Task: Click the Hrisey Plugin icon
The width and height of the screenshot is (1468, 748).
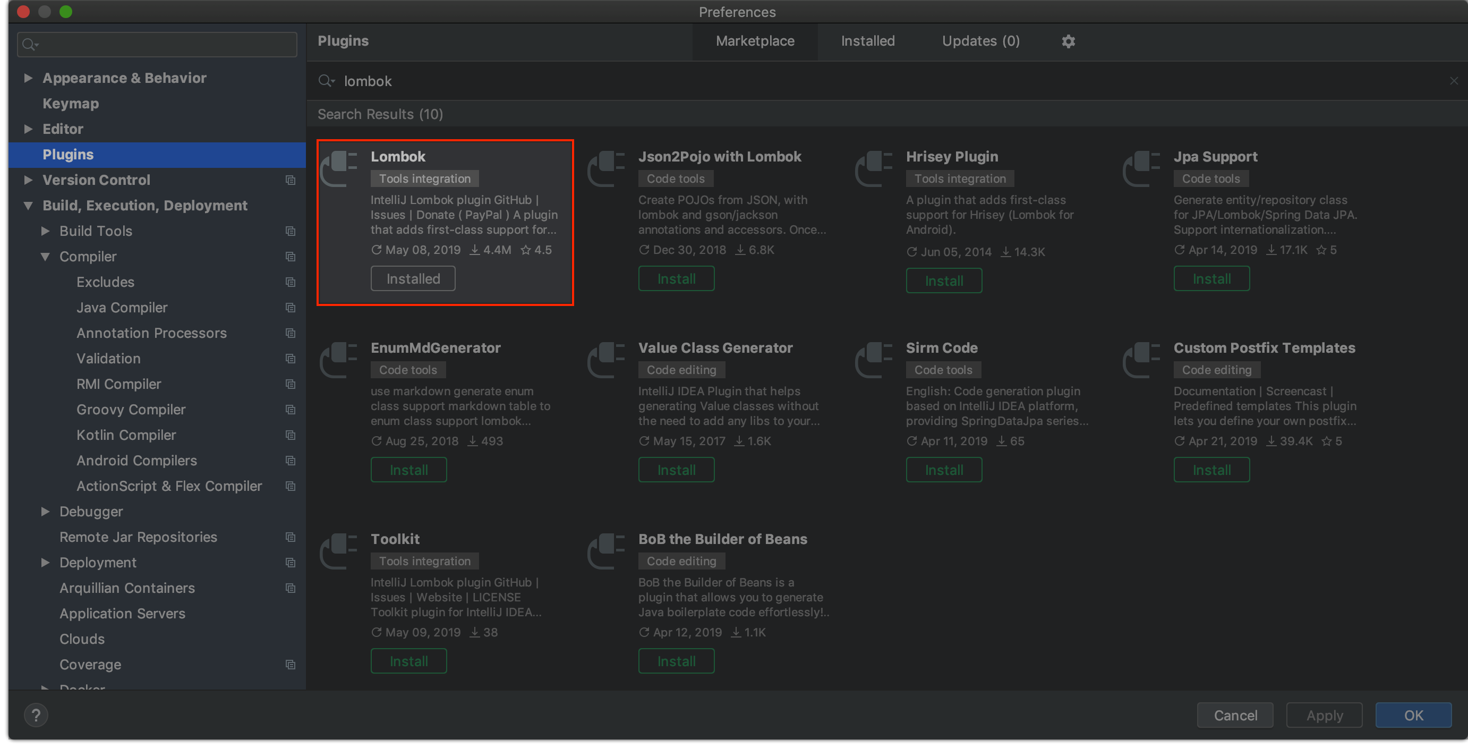Action: (x=874, y=168)
